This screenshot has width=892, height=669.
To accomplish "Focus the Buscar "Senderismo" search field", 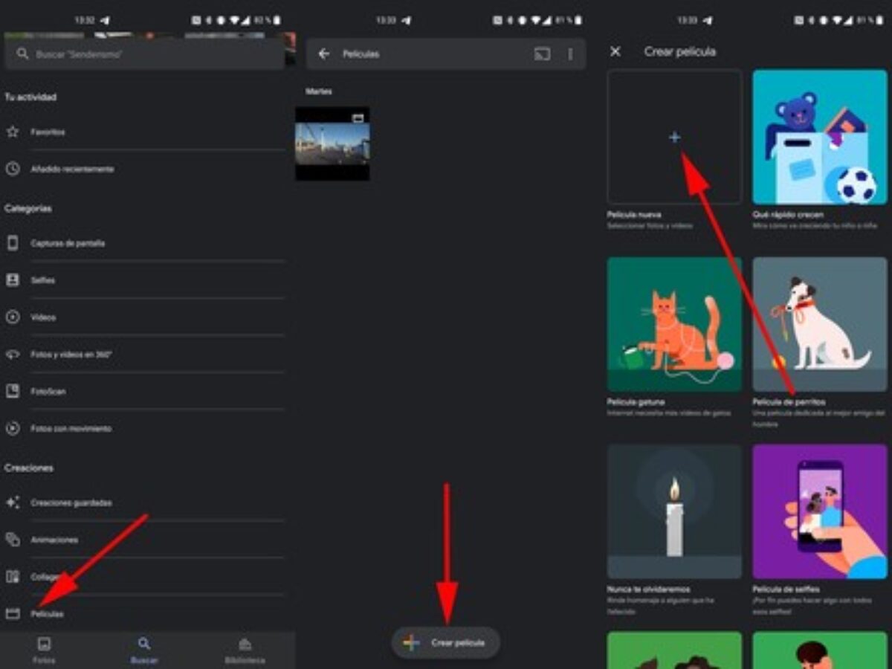I will tap(144, 54).
